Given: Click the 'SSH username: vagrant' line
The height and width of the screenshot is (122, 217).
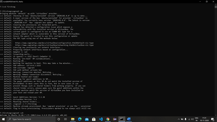Looking at the screenshot, I should 19,68.
